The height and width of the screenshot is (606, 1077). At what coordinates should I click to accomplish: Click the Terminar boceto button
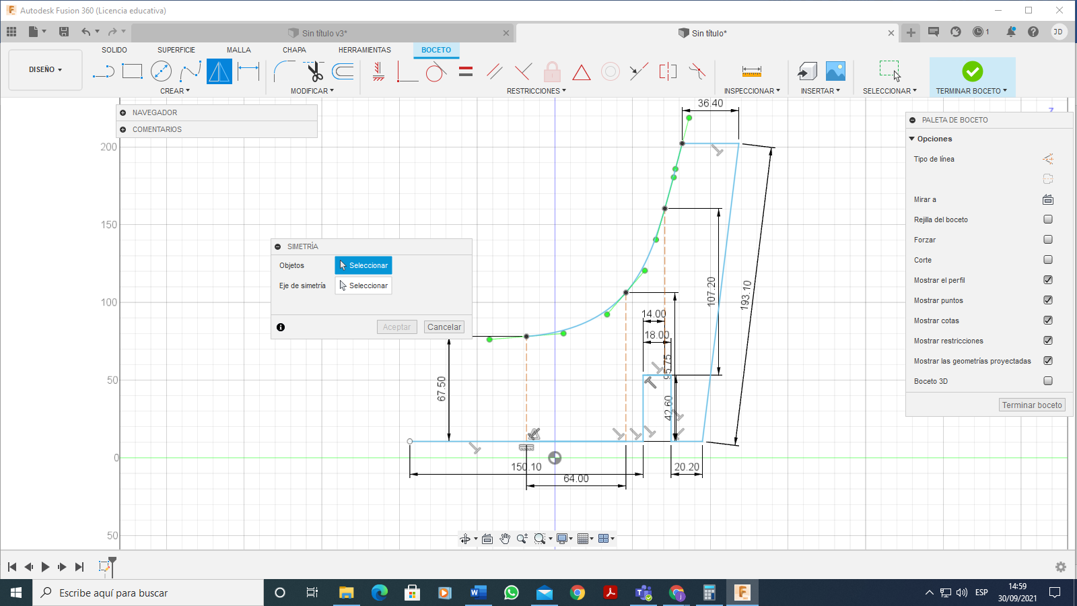click(x=1032, y=405)
